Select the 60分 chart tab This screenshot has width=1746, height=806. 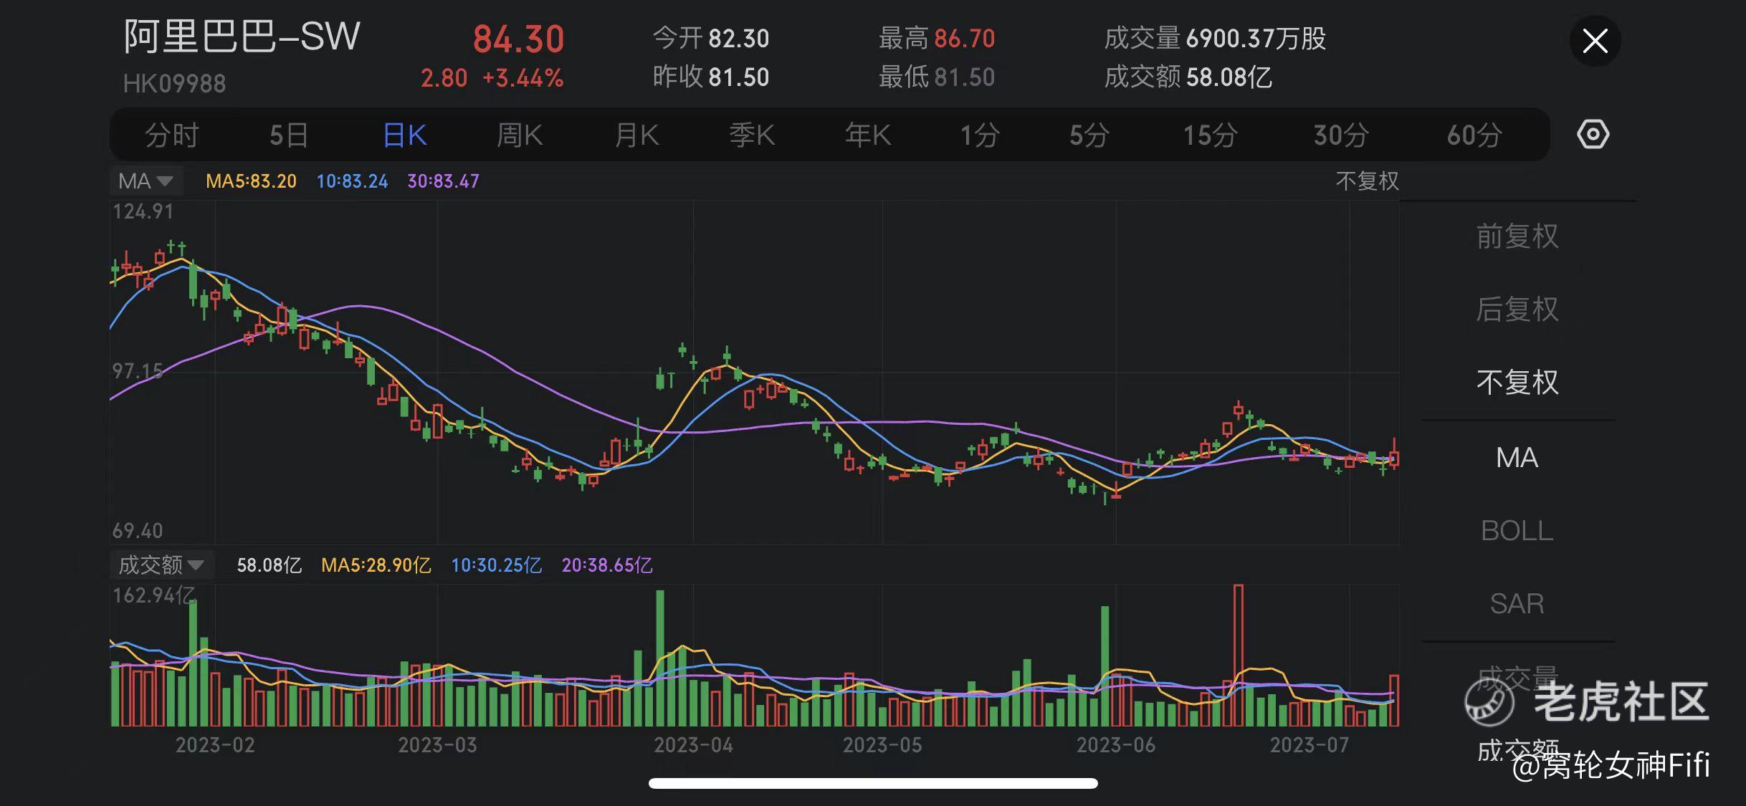click(x=1474, y=135)
